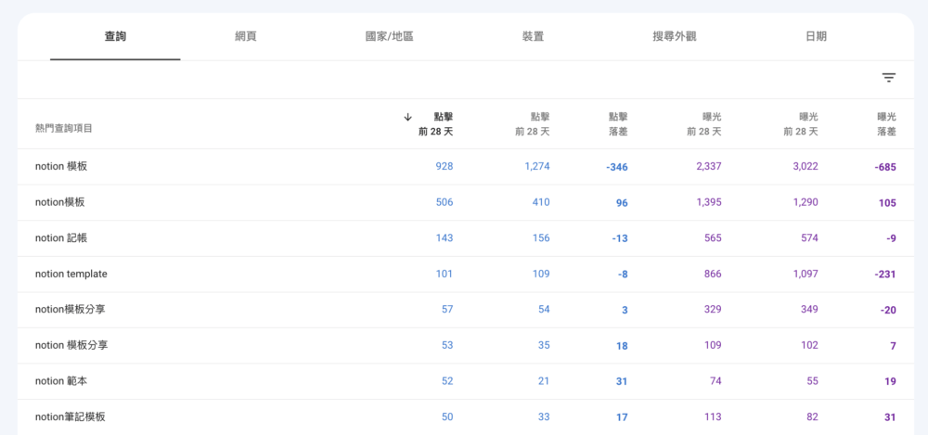Select the "notion 範本" query row

[x=61, y=381]
